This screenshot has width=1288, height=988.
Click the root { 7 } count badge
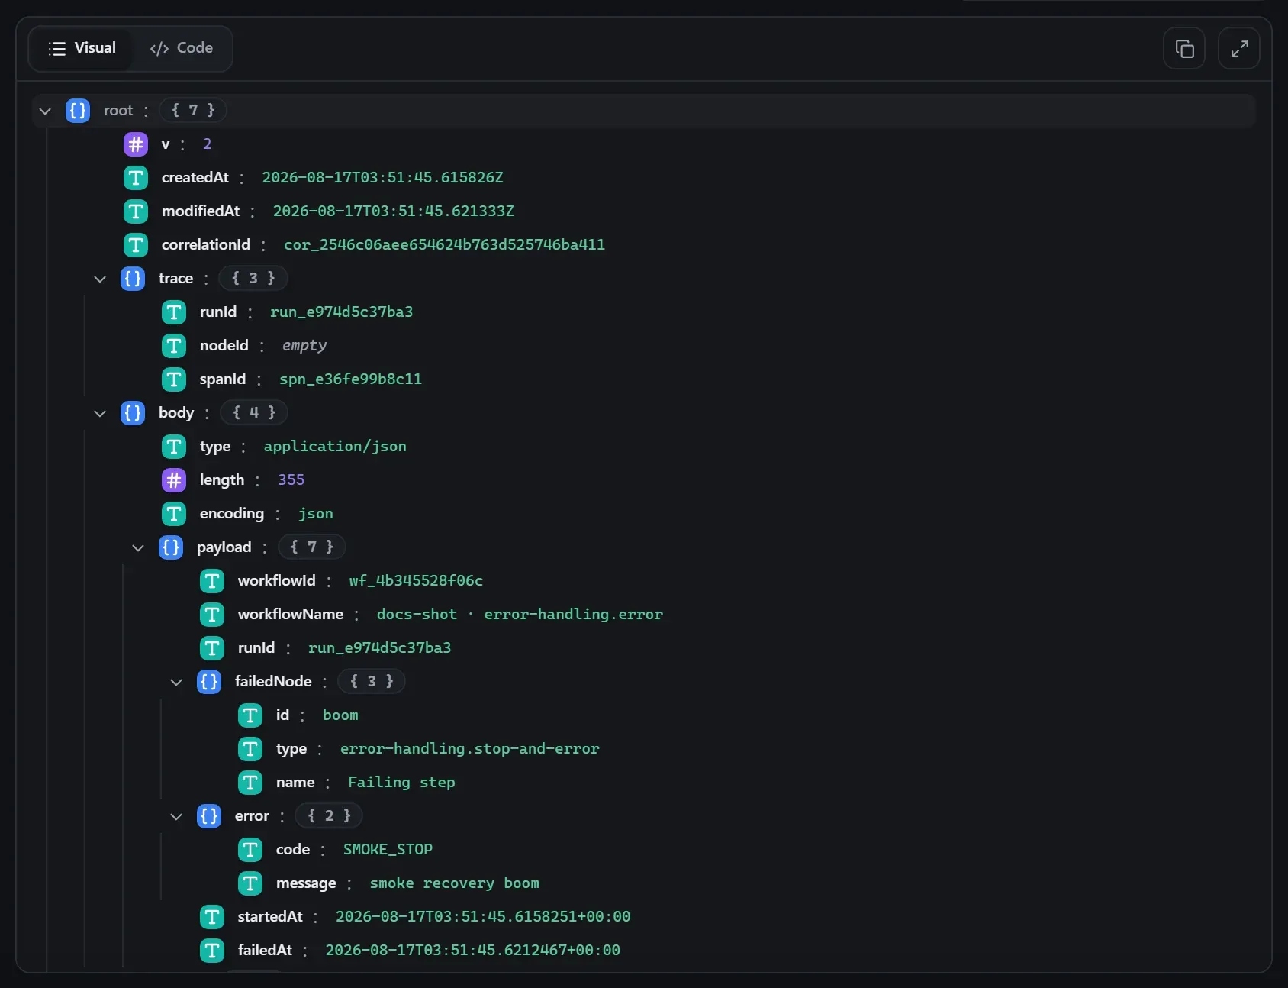(193, 111)
